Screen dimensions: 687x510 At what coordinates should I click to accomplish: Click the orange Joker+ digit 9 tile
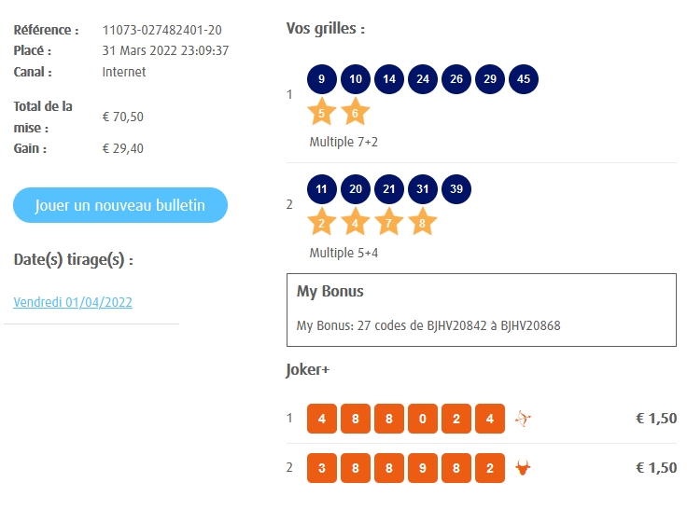click(x=423, y=467)
